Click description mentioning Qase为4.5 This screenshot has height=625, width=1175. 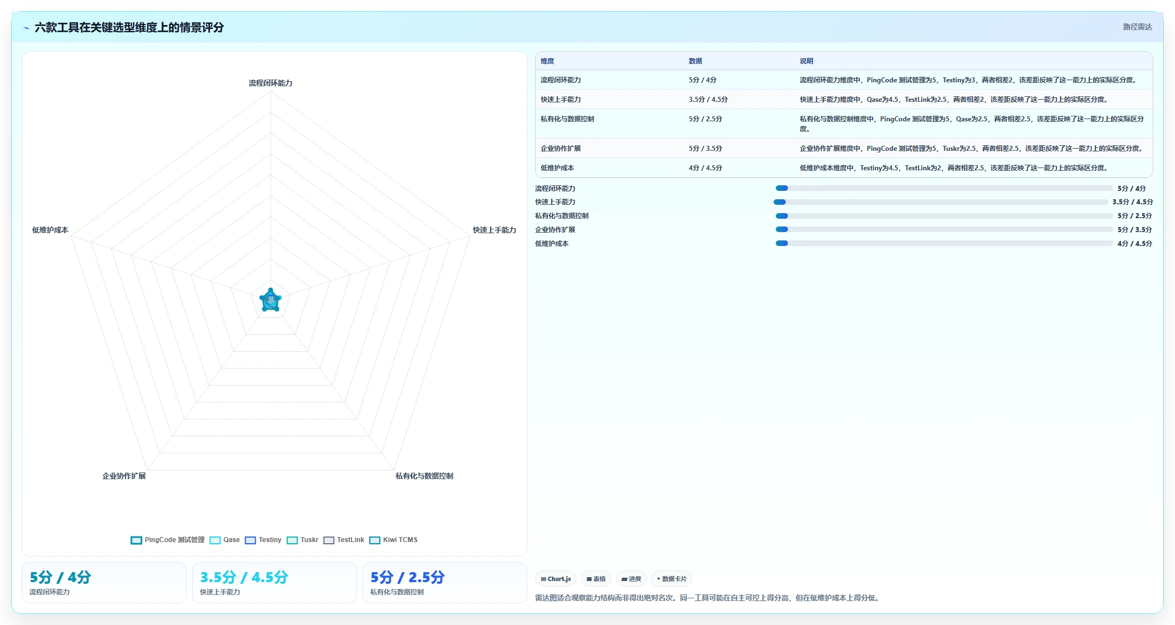954,100
